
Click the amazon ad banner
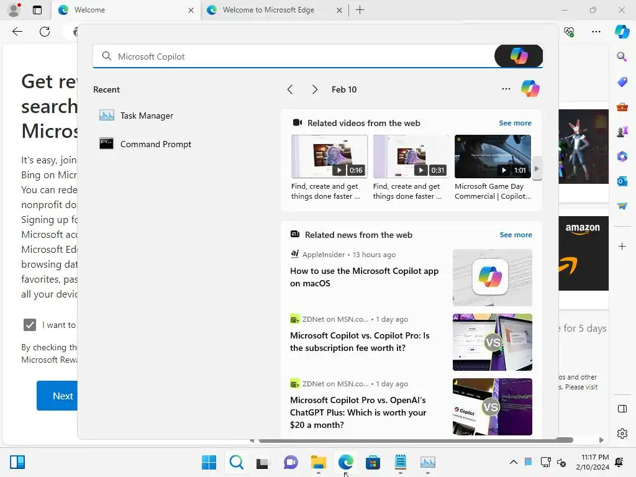(x=583, y=253)
